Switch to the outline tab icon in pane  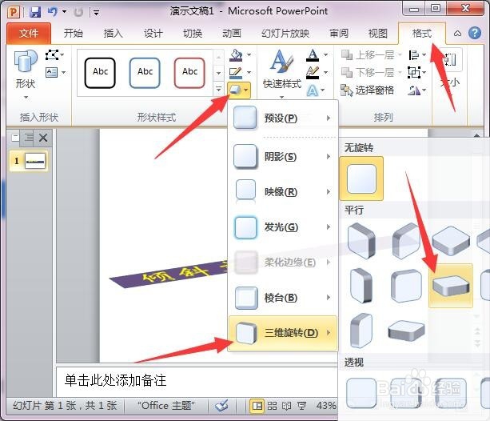pyautogui.click(x=29, y=138)
